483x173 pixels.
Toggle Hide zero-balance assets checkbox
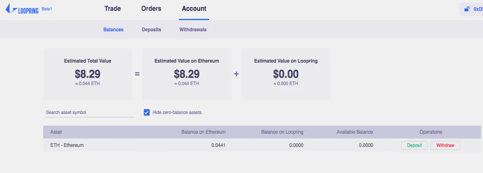147,112
